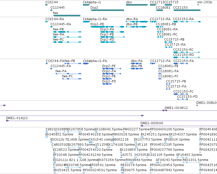Image resolution: width=217 pixels, height=174 pixels.
Task: Select the 'RP004487843.5prime' EST label
Action: pyautogui.click(x=167, y=170)
